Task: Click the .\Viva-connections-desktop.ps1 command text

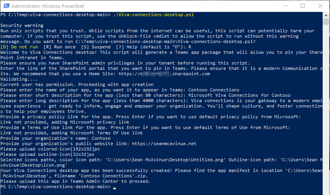Action: point(153,15)
